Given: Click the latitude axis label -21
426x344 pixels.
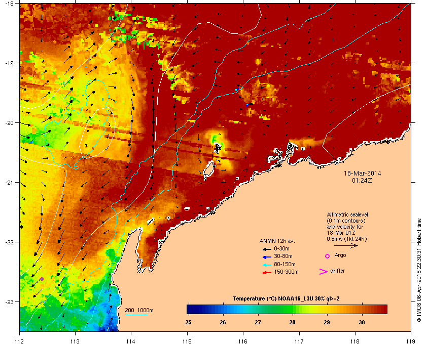Looking at the screenshot, I should point(10,182).
